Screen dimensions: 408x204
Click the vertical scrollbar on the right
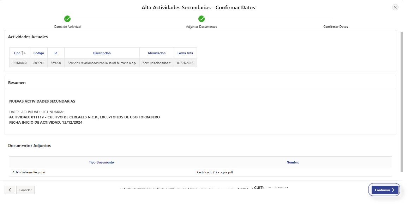(x=402, y=101)
